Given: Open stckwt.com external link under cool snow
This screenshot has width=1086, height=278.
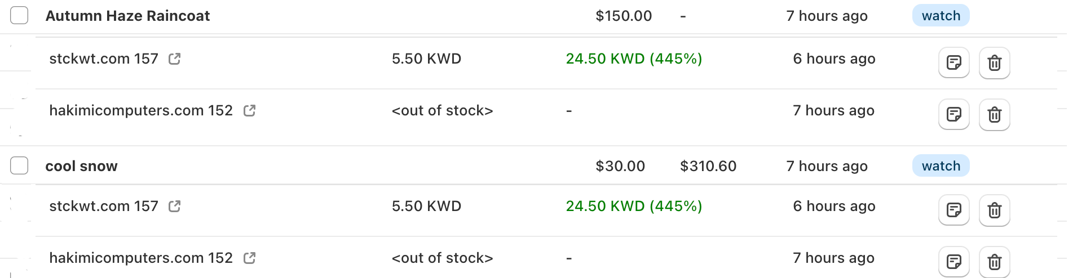Looking at the screenshot, I should coord(175,206).
